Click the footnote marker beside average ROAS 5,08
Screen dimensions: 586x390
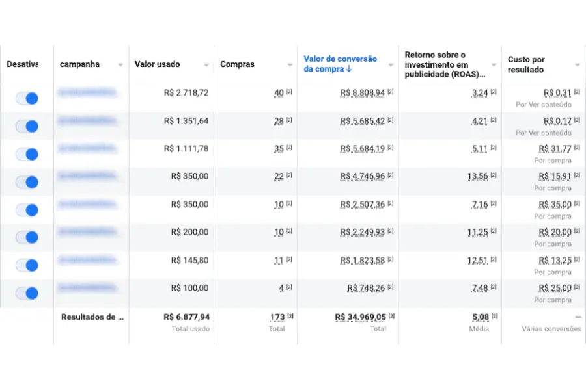point(494,316)
